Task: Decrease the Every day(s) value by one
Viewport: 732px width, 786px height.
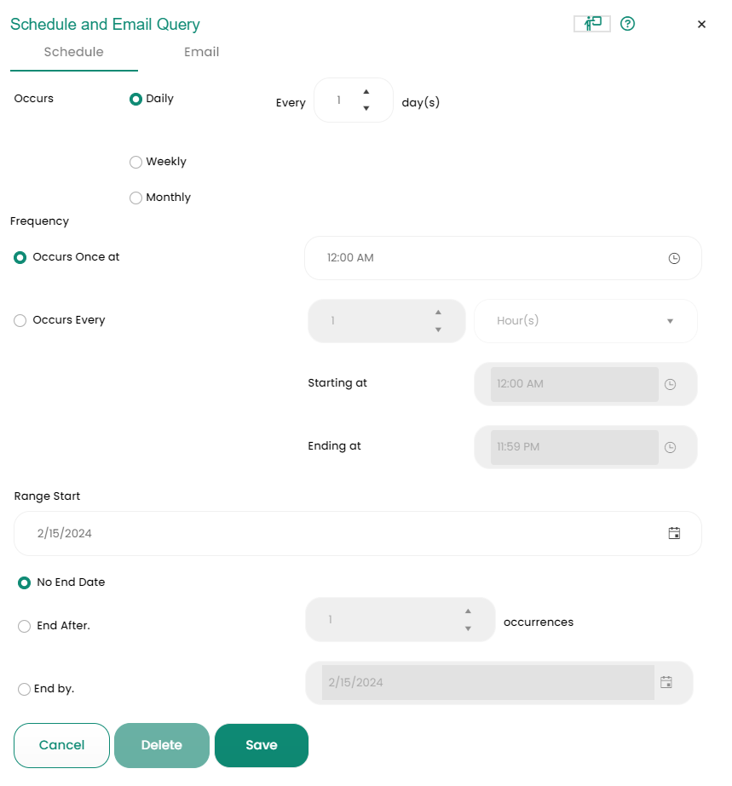Action: point(366,108)
